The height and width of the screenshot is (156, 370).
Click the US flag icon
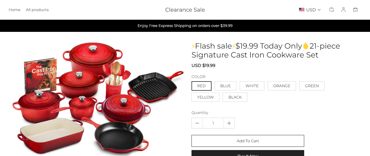click(302, 10)
